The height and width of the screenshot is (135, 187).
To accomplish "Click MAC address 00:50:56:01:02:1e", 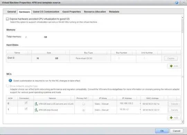I will (x=151, y=104).
